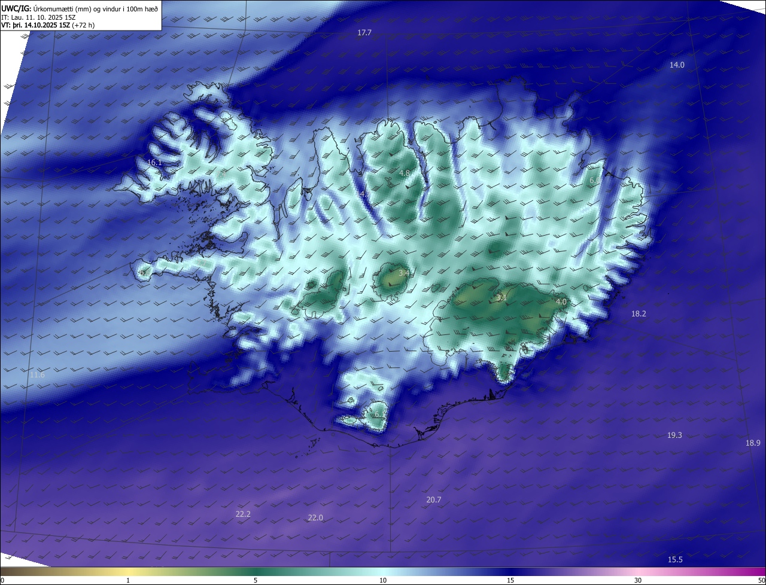
Task: Click the 14.0 value label
Action: click(x=677, y=65)
